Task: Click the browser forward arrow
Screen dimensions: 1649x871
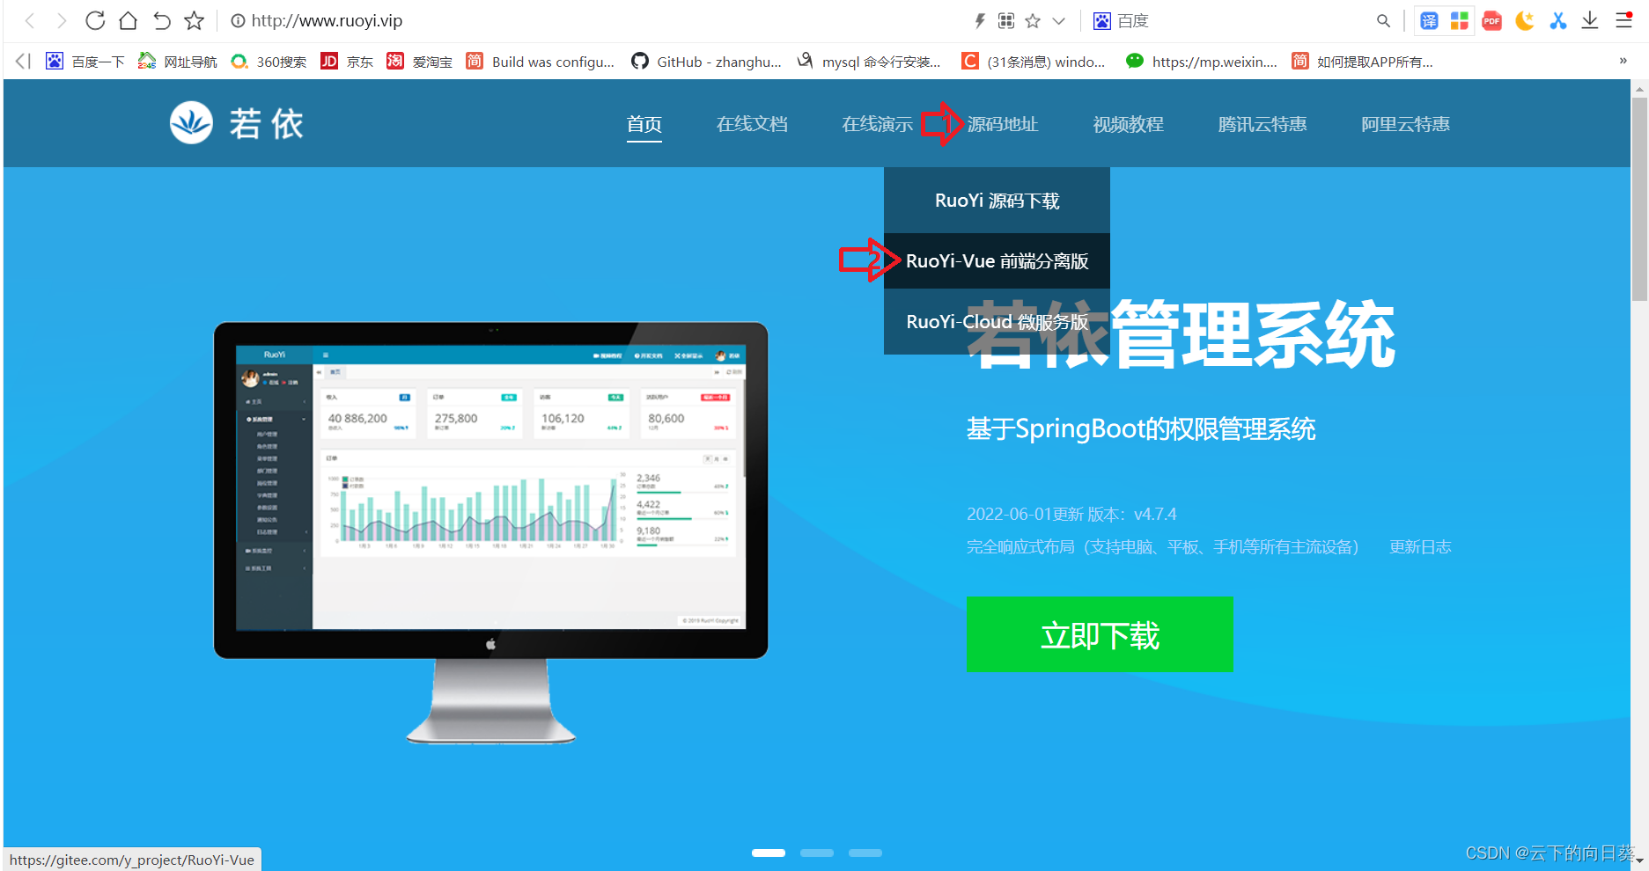Action: pyautogui.click(x=61, y=20)
